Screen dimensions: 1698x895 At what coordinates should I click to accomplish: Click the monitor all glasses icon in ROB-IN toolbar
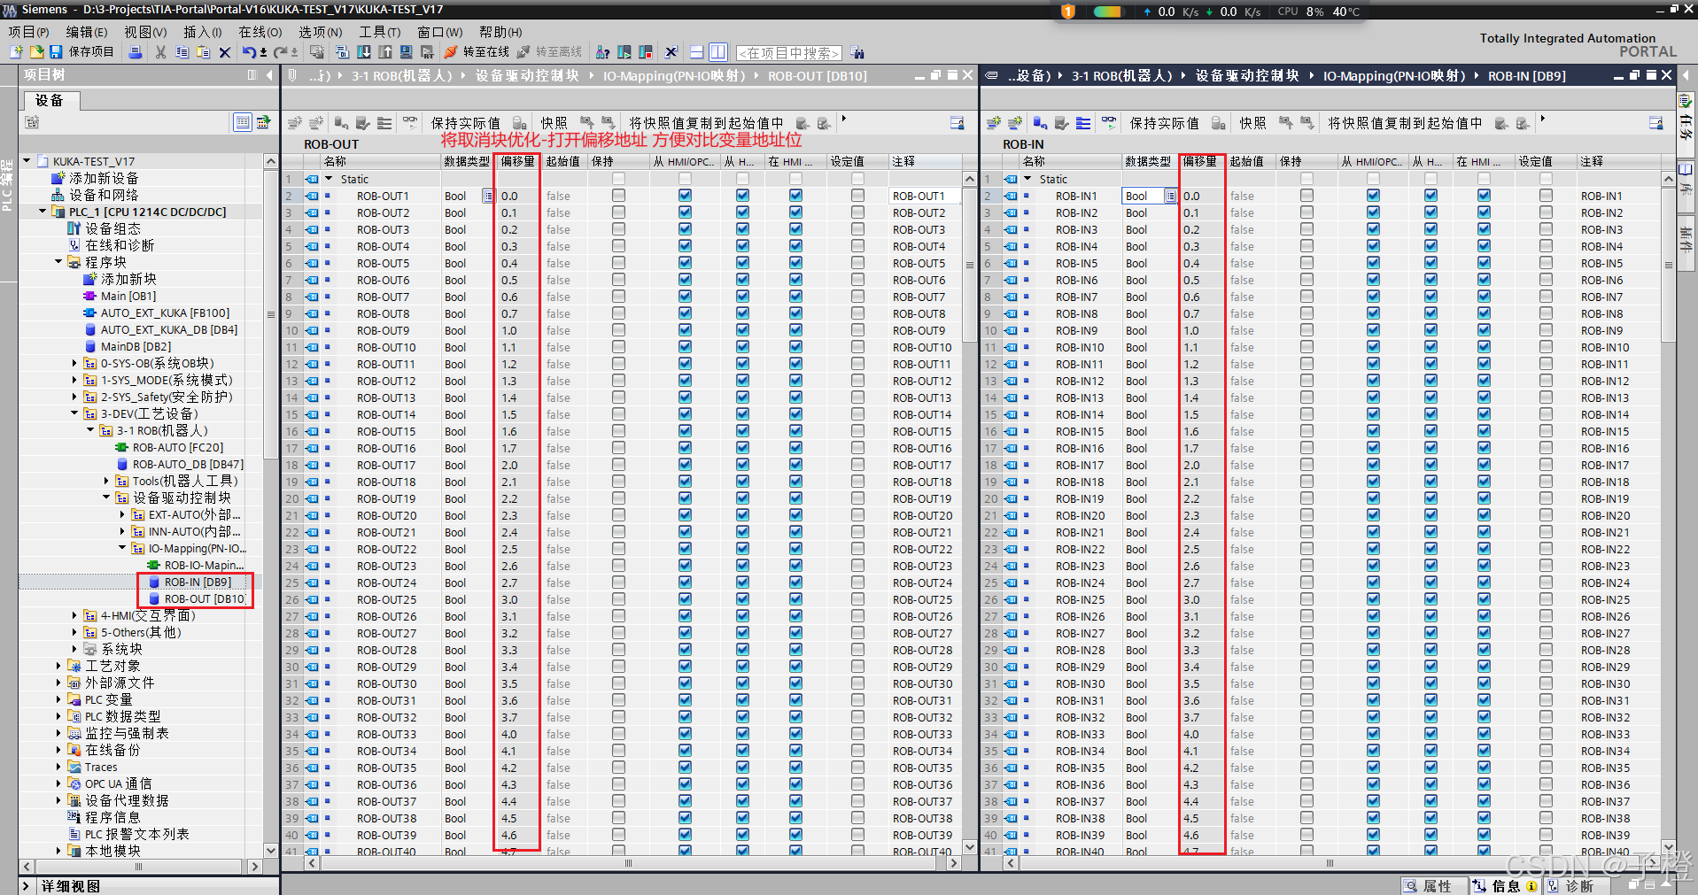point(1109,122)
